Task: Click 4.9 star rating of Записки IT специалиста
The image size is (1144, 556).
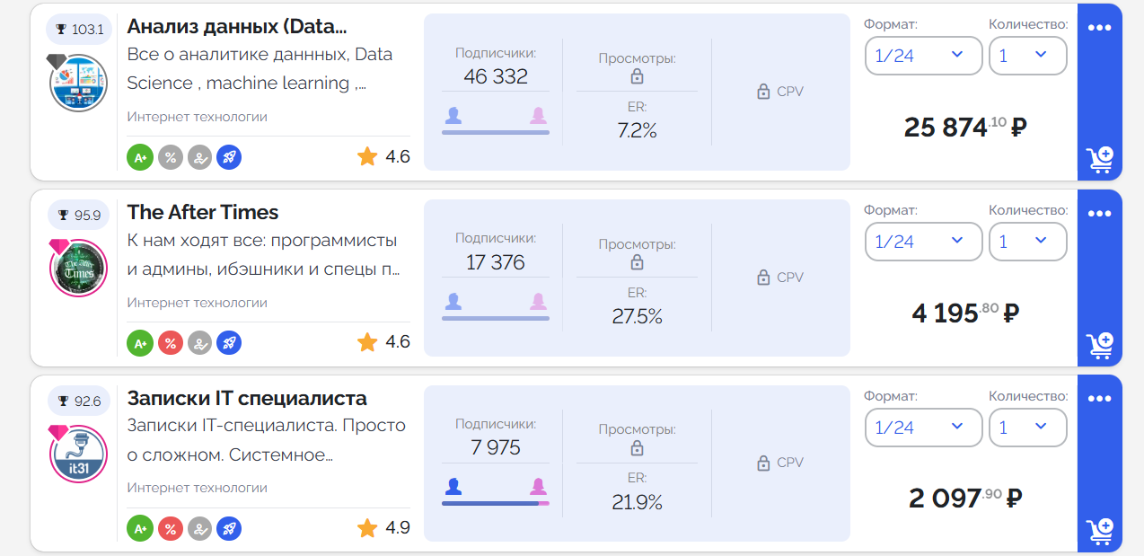Action: point(384,527)
